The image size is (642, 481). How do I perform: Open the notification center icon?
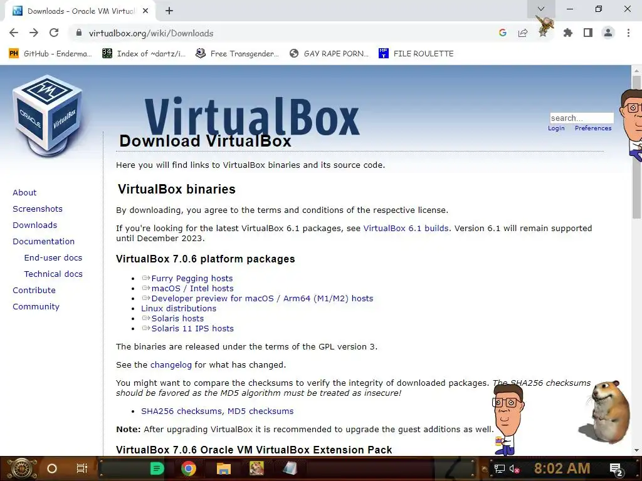point(616,468)
